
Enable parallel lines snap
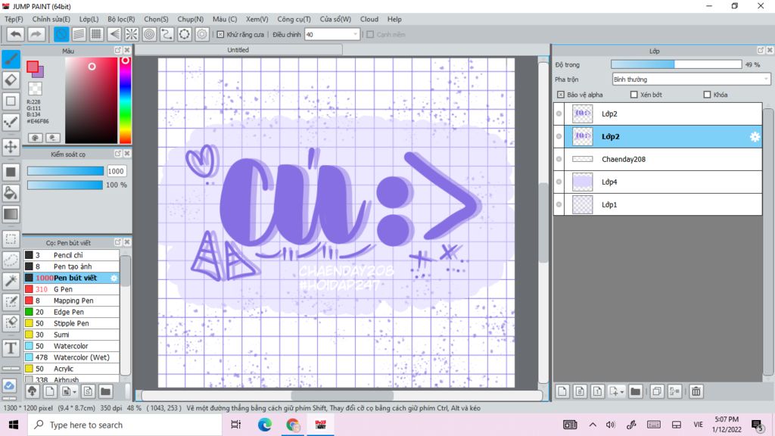(79, 34)
